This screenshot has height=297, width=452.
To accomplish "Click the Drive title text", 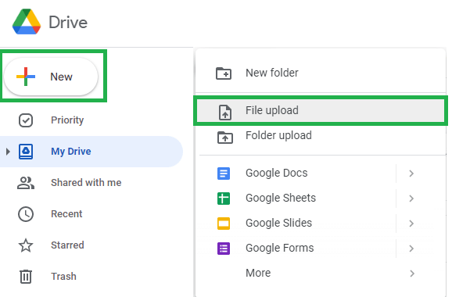I will coord(68,23).
